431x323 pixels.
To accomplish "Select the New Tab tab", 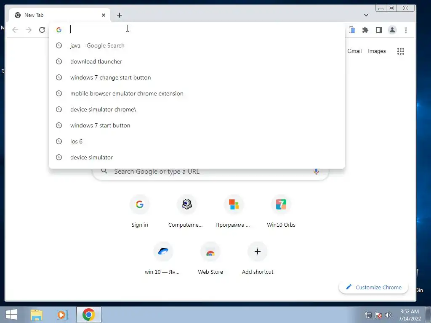I will (60, 15).
